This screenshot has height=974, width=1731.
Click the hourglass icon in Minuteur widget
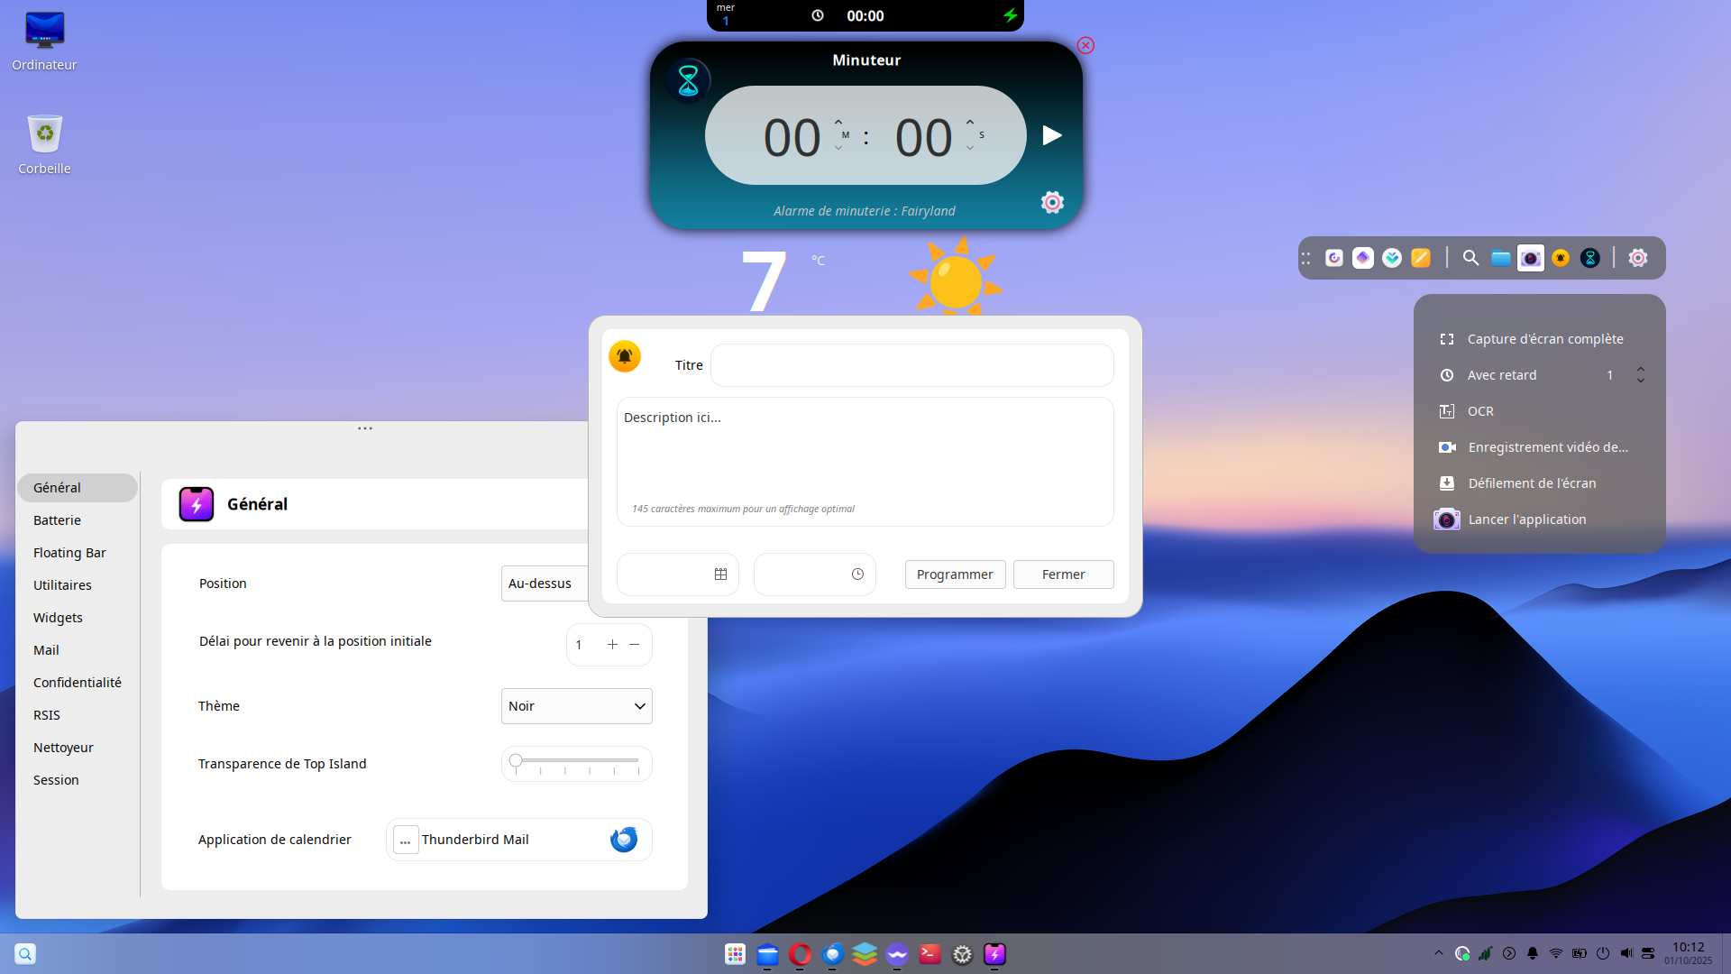688,80
